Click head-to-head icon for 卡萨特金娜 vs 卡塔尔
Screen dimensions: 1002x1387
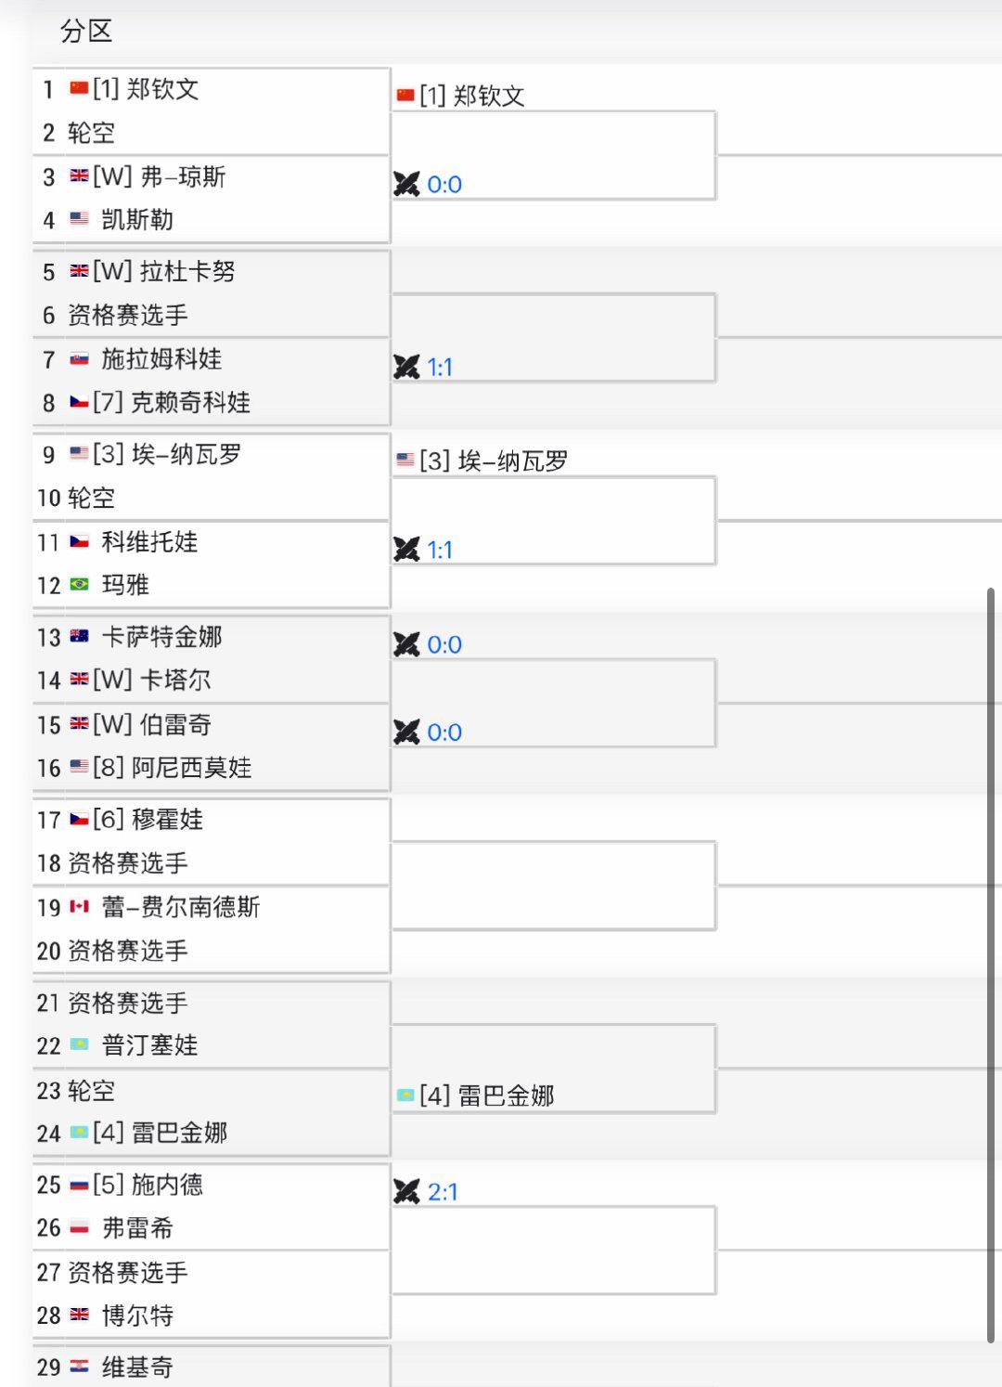pos(406,644)
